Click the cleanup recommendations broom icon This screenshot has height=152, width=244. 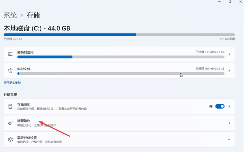click(x=10, y=123)
